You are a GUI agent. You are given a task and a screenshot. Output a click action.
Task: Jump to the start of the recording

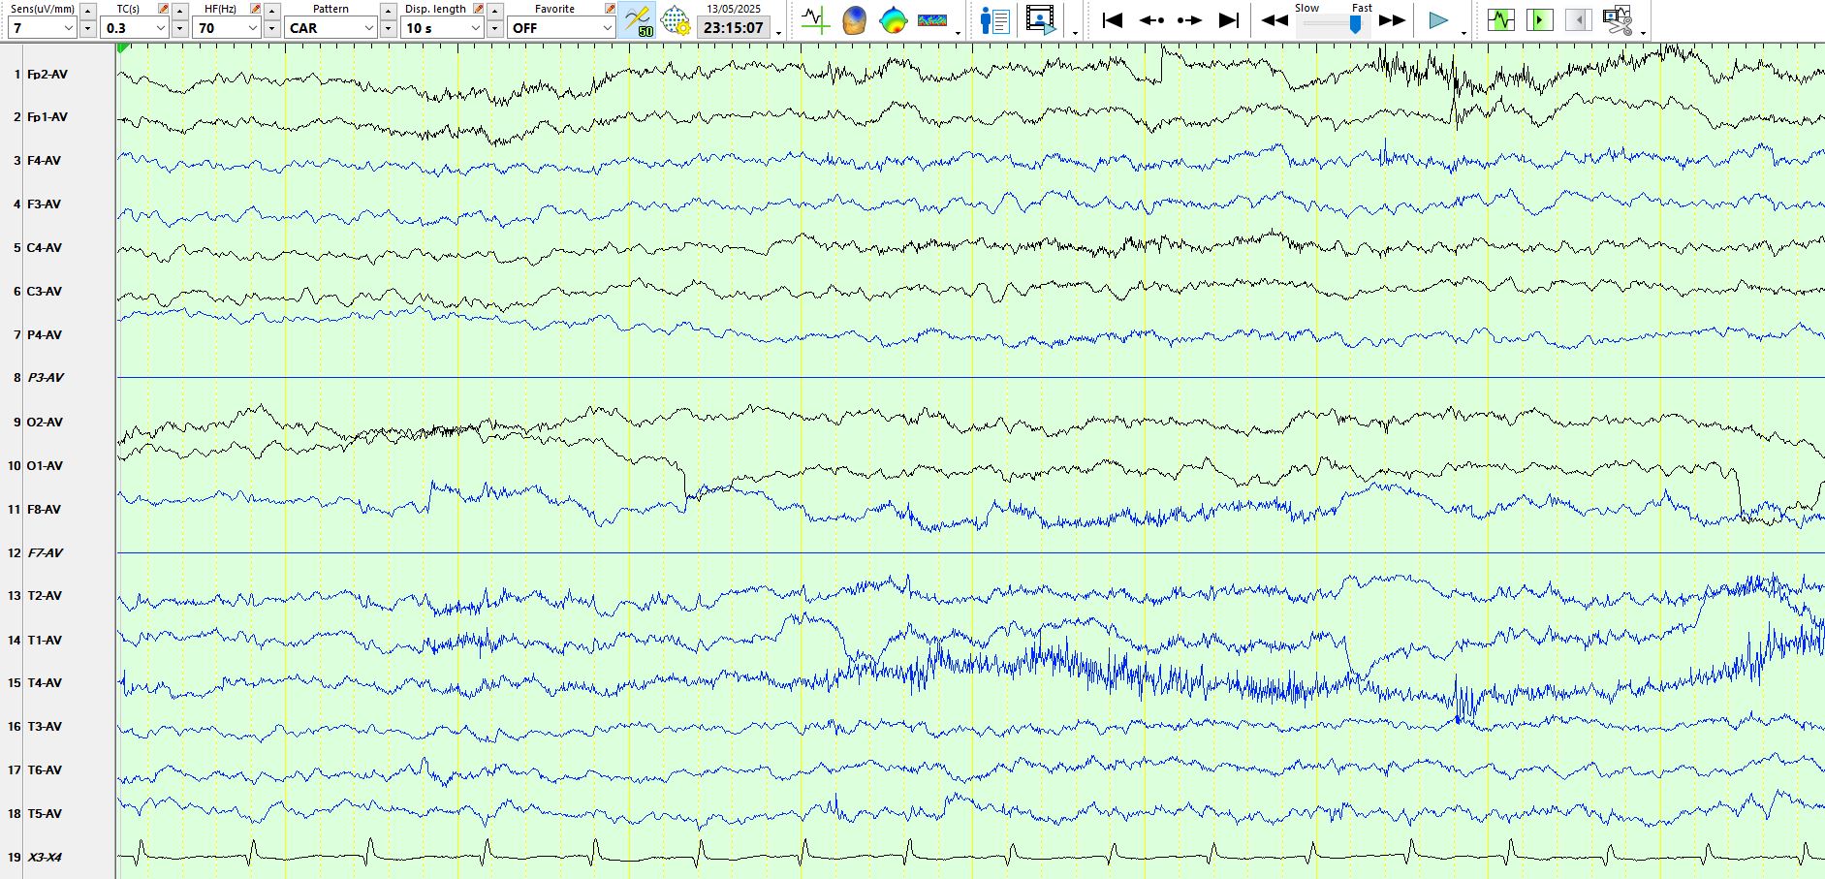(x=1113, y=19)
